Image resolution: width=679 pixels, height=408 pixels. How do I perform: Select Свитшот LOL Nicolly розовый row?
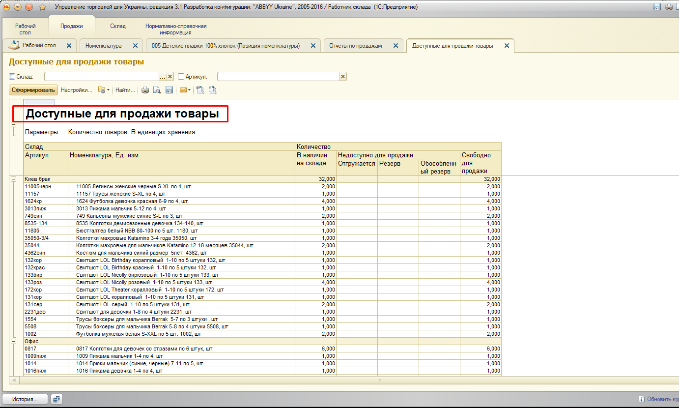click(262, 283)
